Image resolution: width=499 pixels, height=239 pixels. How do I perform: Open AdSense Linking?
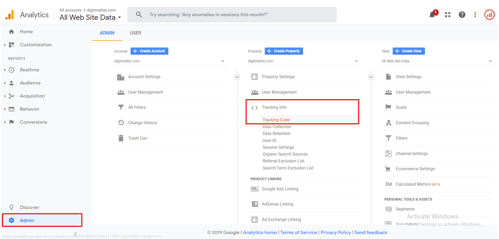coord(277,204)
